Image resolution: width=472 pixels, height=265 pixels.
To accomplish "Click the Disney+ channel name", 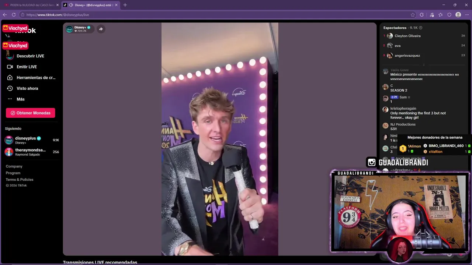I will coord(80,27).
